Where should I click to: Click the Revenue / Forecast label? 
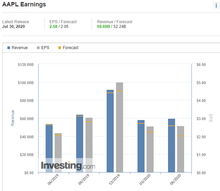(x=115, y=22)
